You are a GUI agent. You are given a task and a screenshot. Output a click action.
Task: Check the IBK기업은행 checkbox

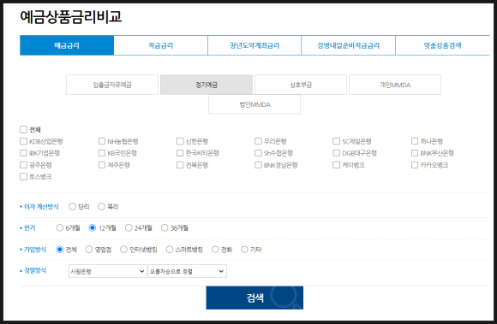point(23,153)
